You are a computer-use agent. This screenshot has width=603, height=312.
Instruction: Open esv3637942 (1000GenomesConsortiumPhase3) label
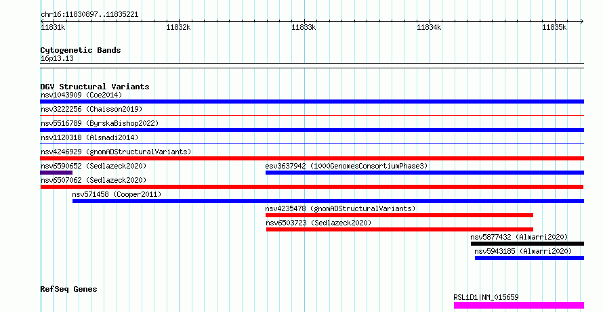[346, 166]
